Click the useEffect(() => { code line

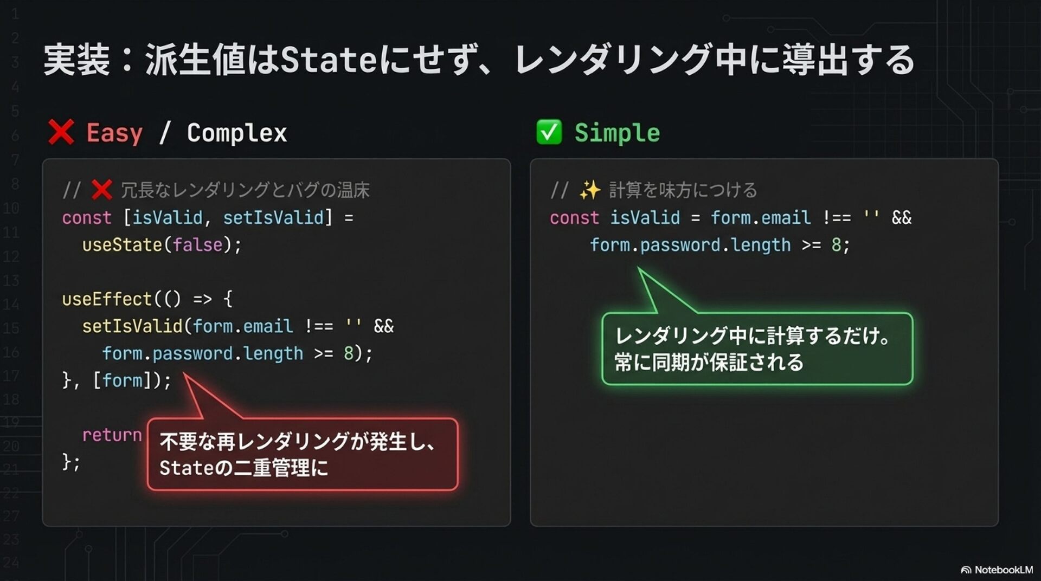click(147, 299)
